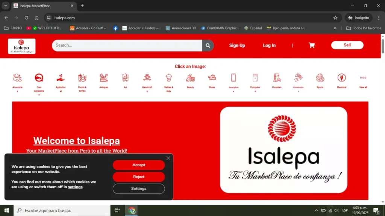Screen dimensions: 385x216
Task: Open the CRIPTO bookmarks folder
Action: point(13,28)
